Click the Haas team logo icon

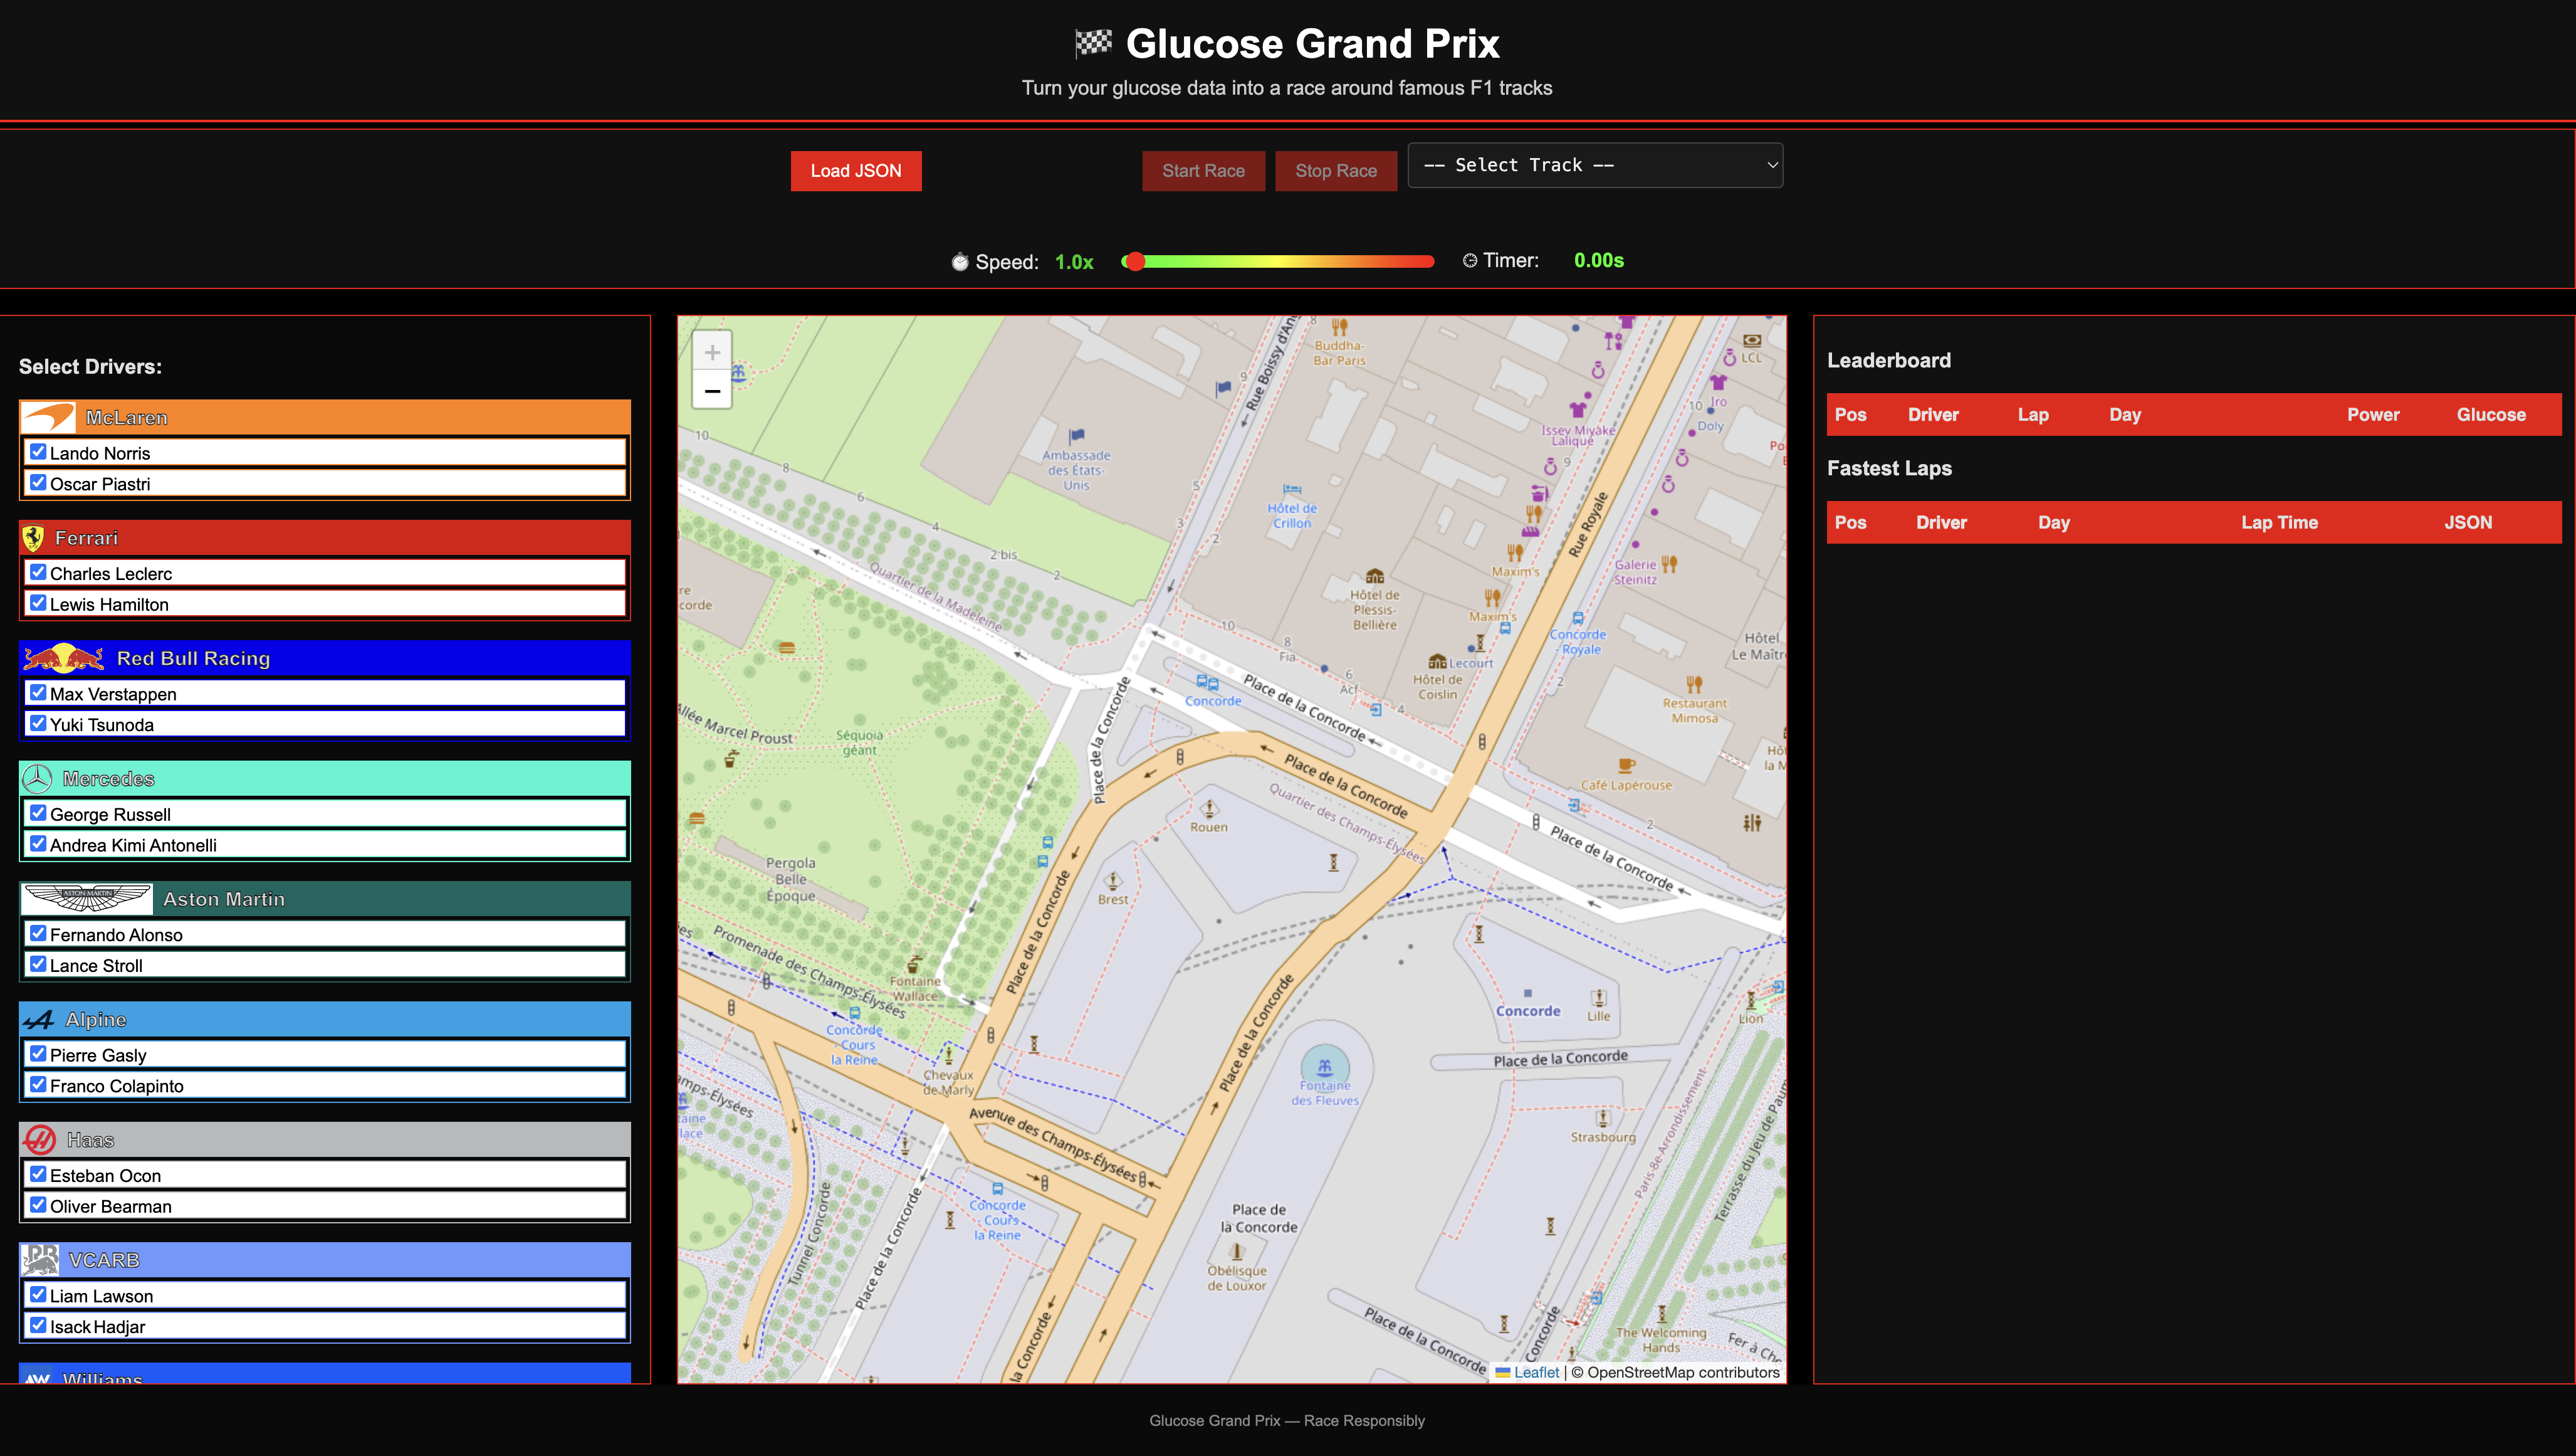click(x=40, y=1140)
